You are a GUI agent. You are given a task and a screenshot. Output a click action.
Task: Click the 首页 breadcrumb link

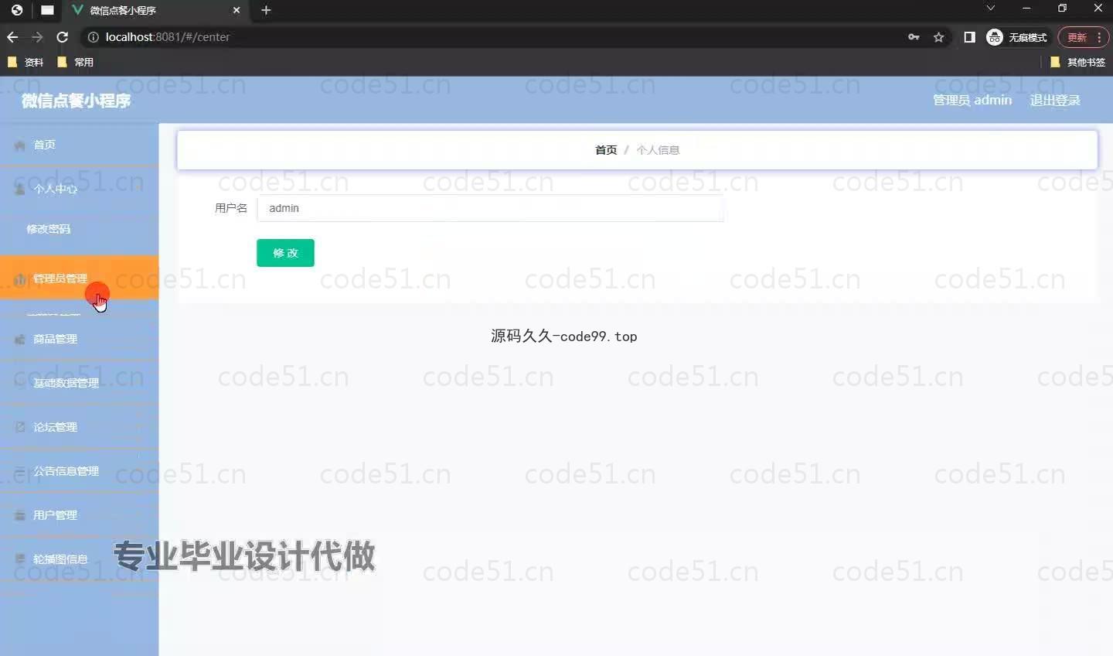pos(606,150)
